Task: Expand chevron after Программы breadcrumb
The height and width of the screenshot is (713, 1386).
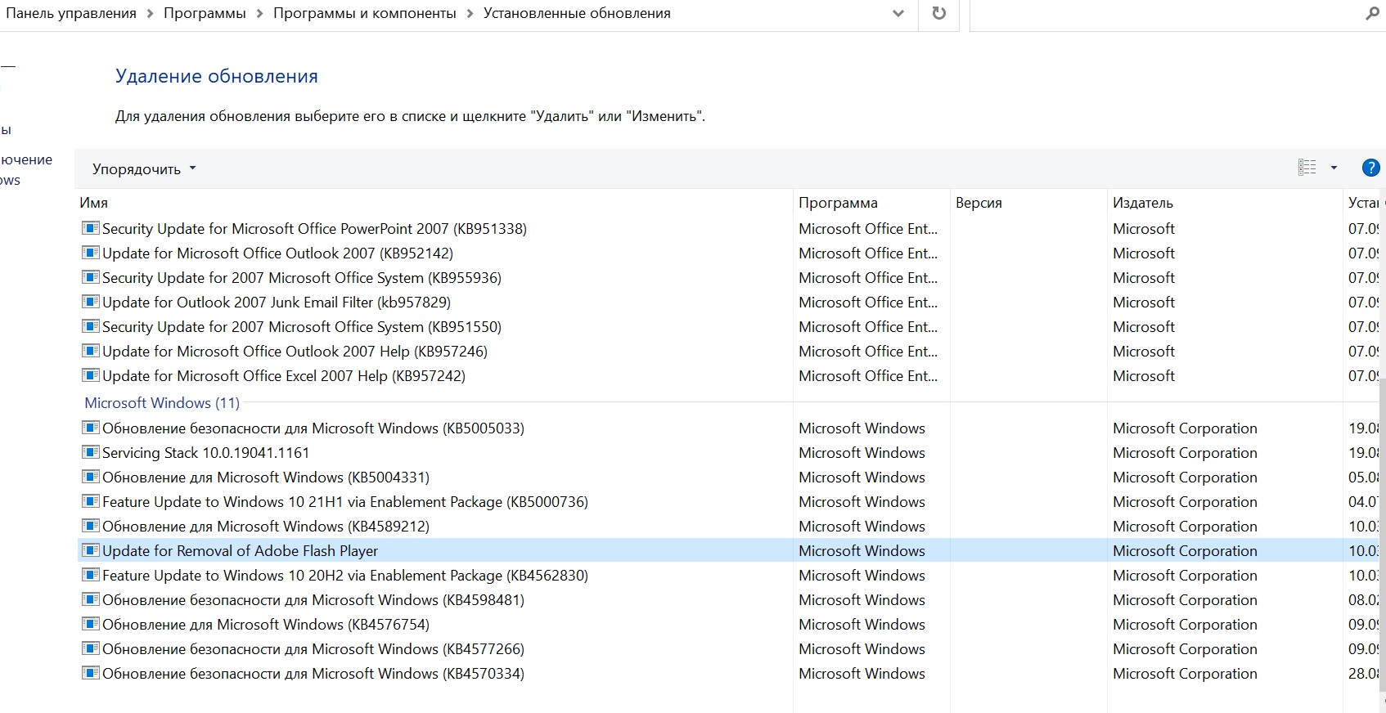Action: click(259, 13)
